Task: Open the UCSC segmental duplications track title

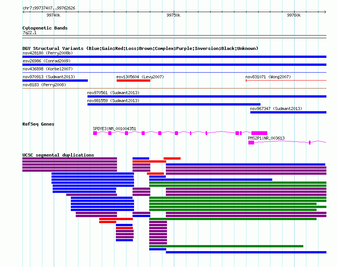Action: [x=58, y=155]
